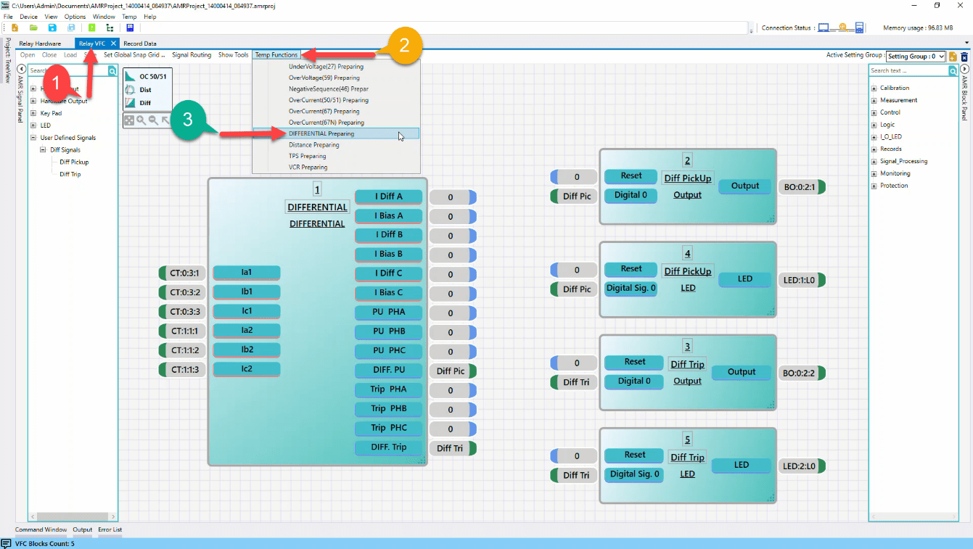
Task: Select Distance Preparing from the menu
Action: point(313,145)
